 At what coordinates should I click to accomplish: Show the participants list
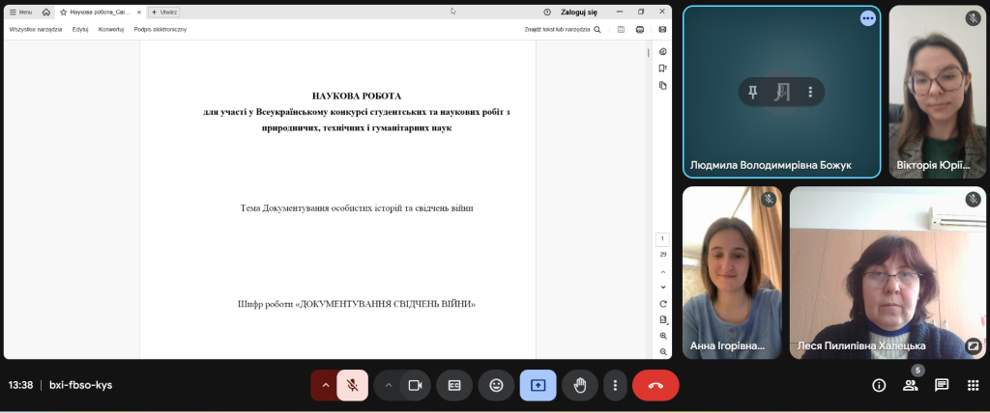(x=910, y=385)
